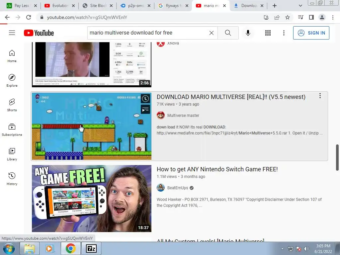The image size is (340, 255).
Task: Open Shorts in sidebar
Action: click(12, 105)
